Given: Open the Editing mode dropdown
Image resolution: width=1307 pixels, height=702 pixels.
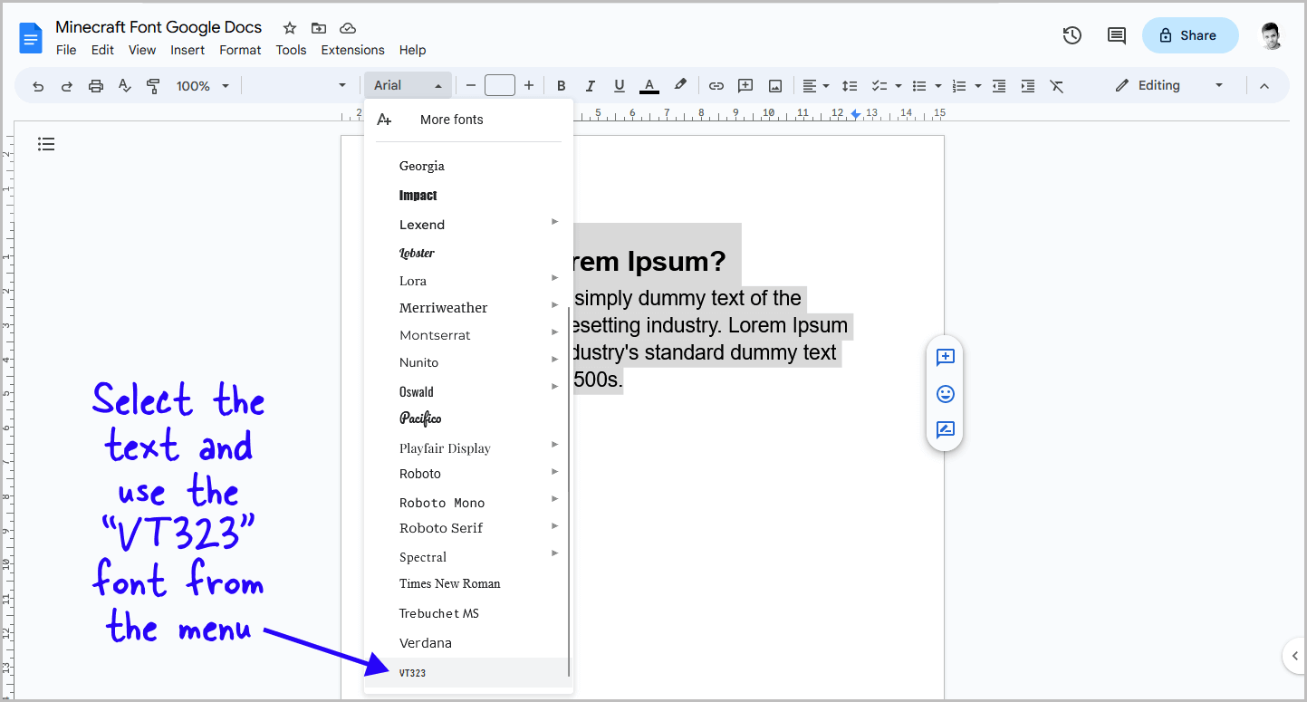Looking at the screenshot, I should pos(1169,85).
